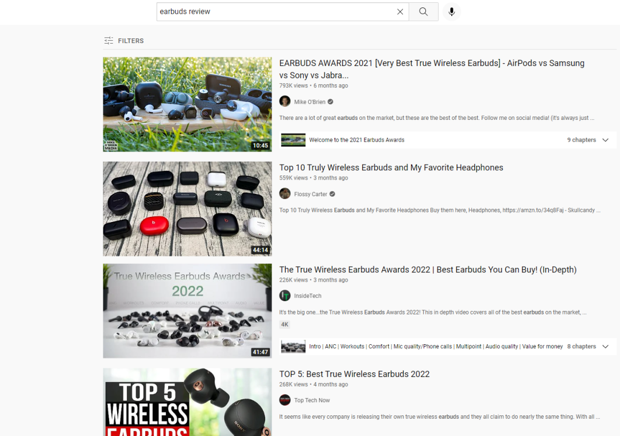Open 'Welcome to the 2021 Earbuds Awards' chapter
620x436 pixels.
coord(356,140)
